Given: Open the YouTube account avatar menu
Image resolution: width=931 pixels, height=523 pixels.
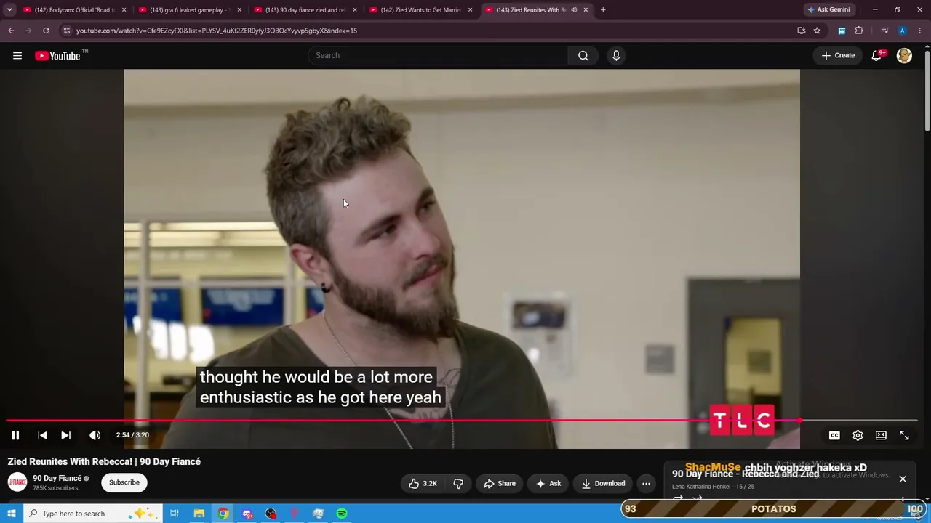Looking at the screenshot, I should pos(904,56).
